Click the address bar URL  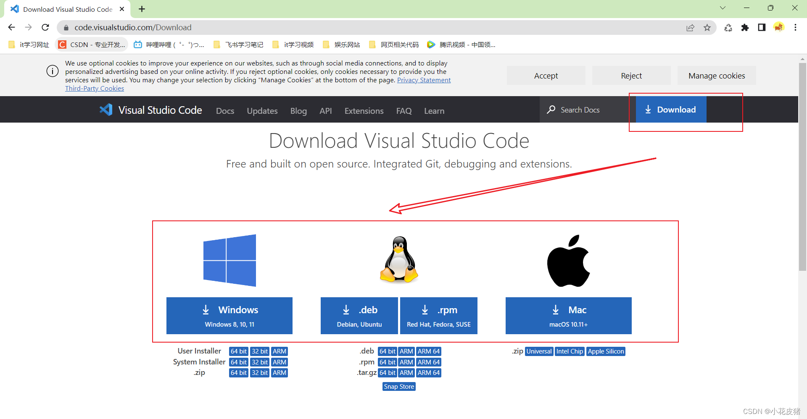133,27
